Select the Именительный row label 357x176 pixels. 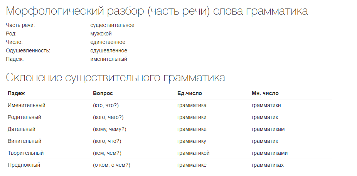click(x=27, y=105)
